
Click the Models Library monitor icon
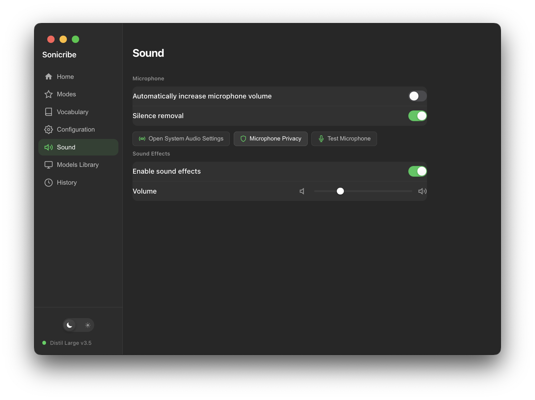(48, 165)
